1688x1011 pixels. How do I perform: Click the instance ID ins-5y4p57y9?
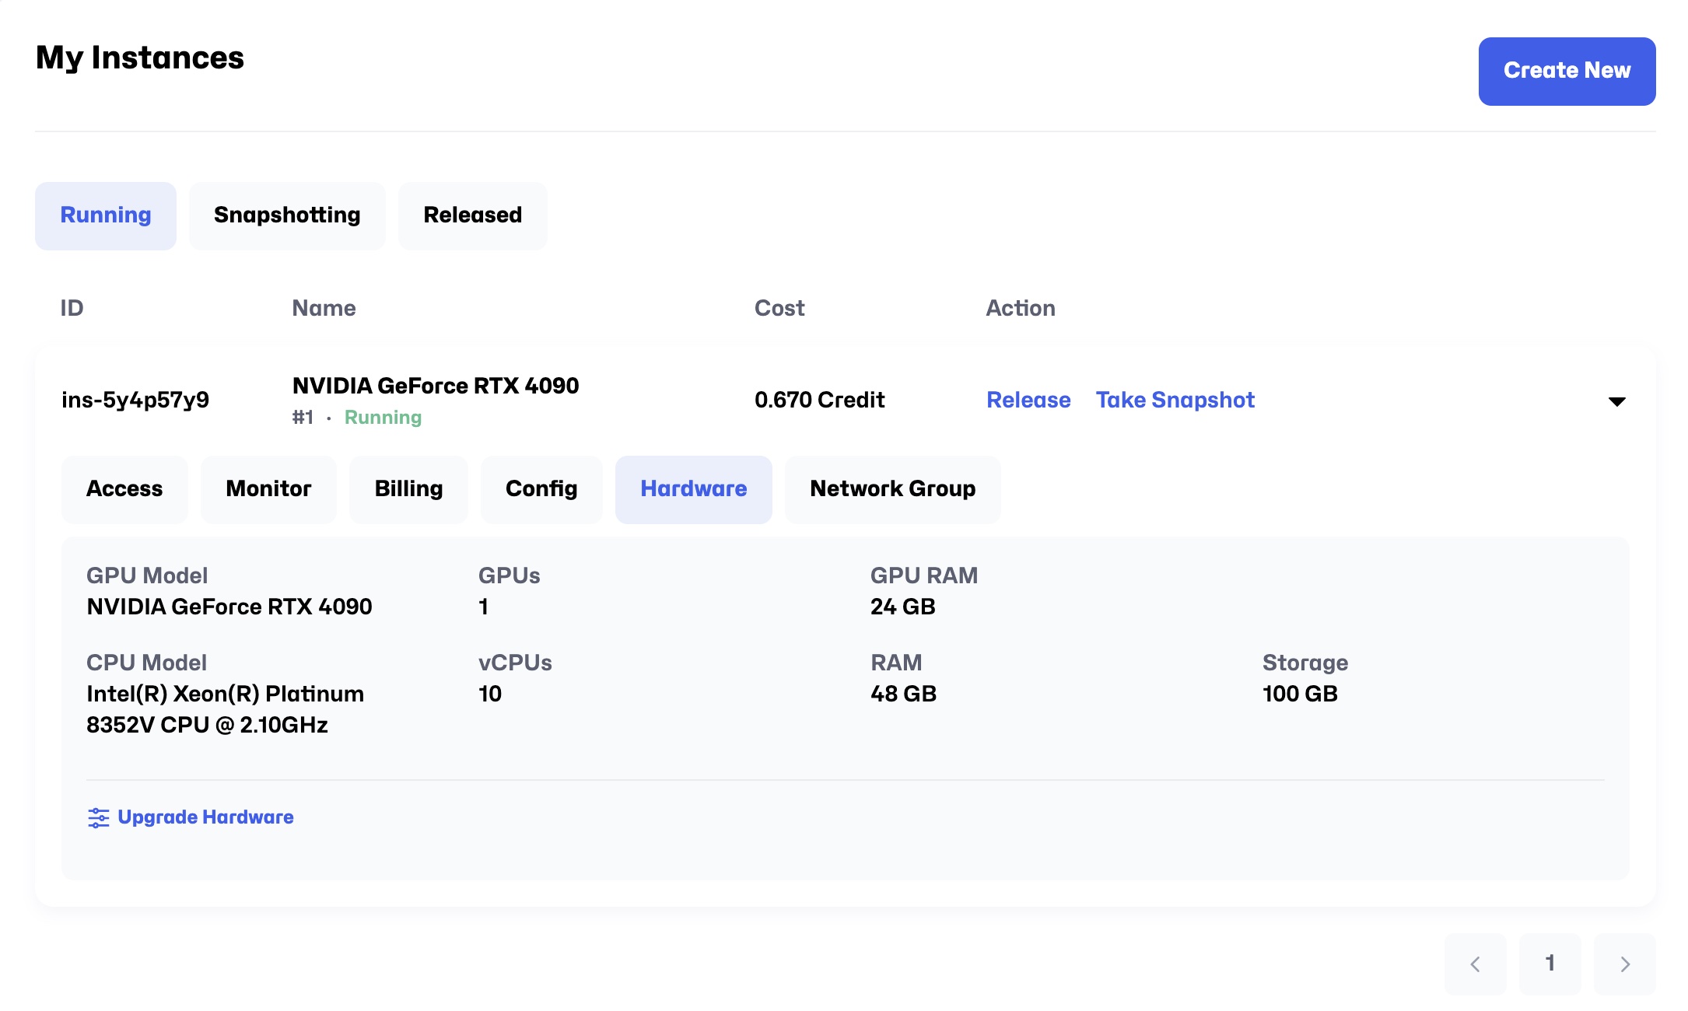click(x=135, y=400)
